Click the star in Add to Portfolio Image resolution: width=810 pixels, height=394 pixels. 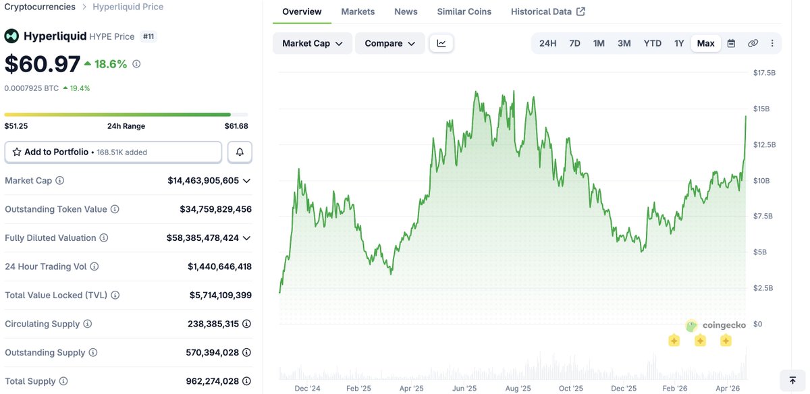coord(17,152)
